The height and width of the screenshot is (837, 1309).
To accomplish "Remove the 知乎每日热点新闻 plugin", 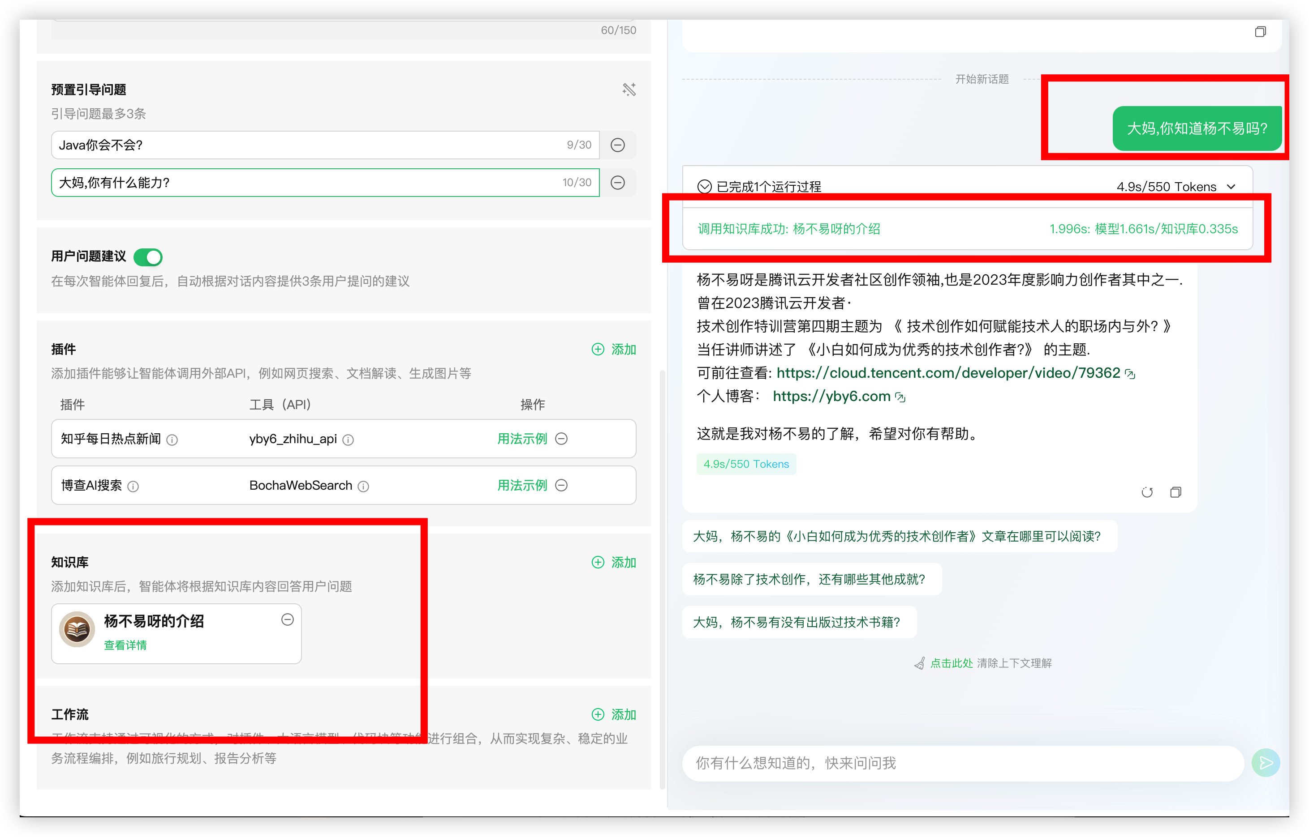I will pos(561,439).
